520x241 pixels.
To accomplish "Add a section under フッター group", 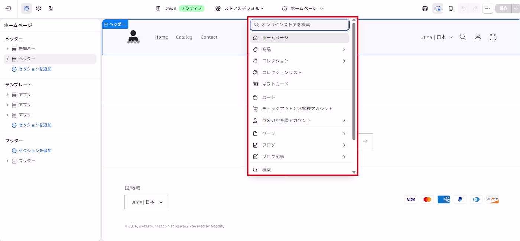I will point(32,151).
